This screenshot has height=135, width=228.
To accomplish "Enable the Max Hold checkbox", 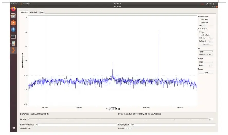I will [200, 20].
